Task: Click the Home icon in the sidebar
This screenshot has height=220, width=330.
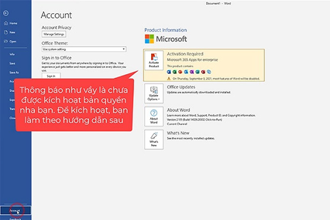Action: click(6, 23)
